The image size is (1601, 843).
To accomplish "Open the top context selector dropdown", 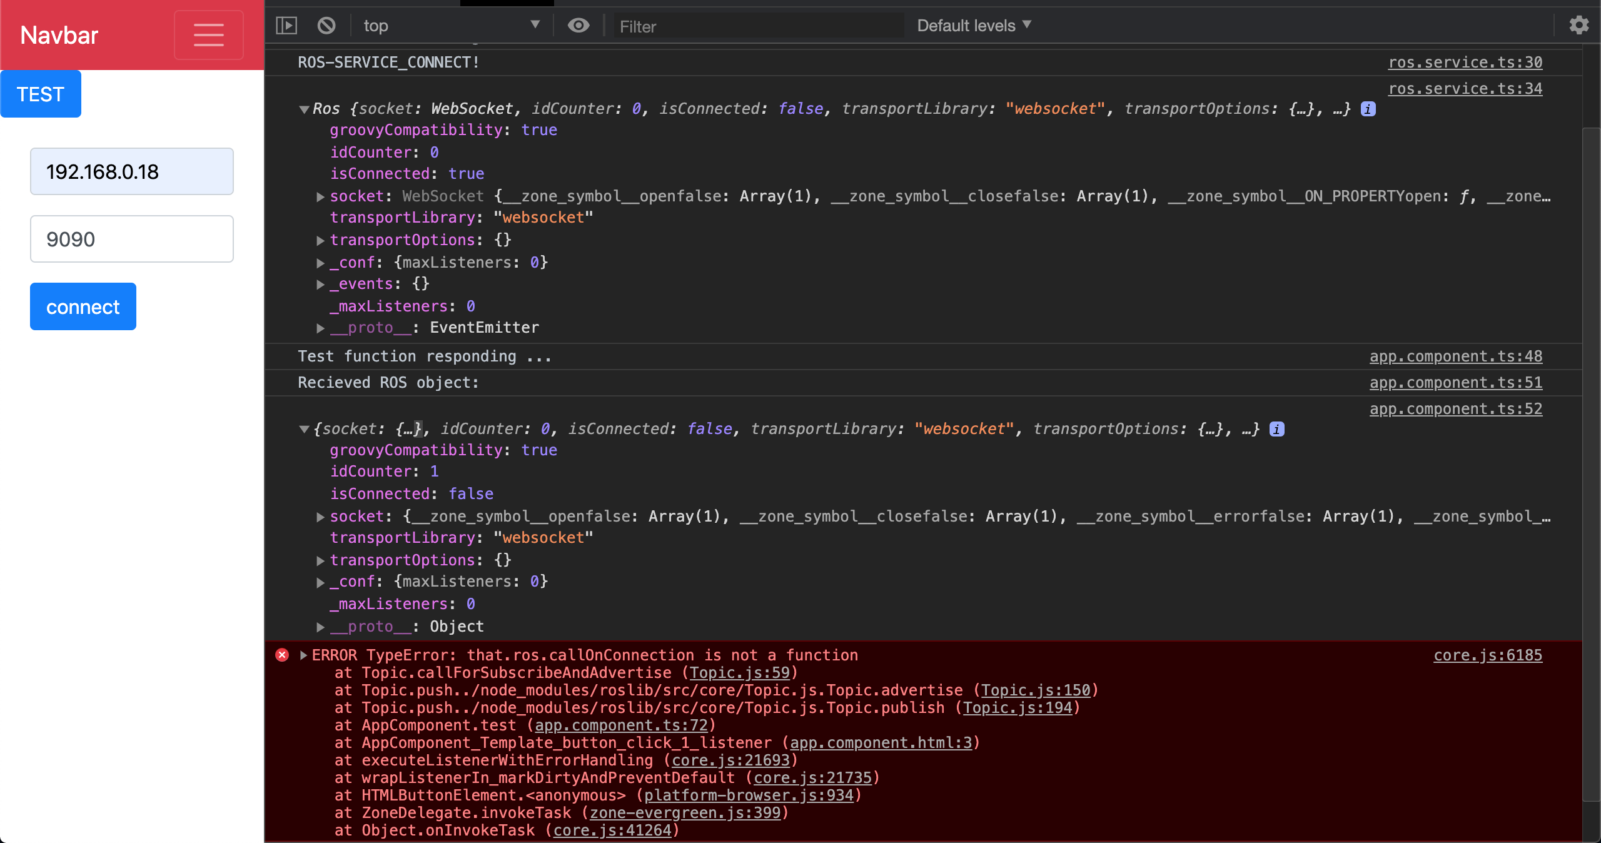I will 451,26.
